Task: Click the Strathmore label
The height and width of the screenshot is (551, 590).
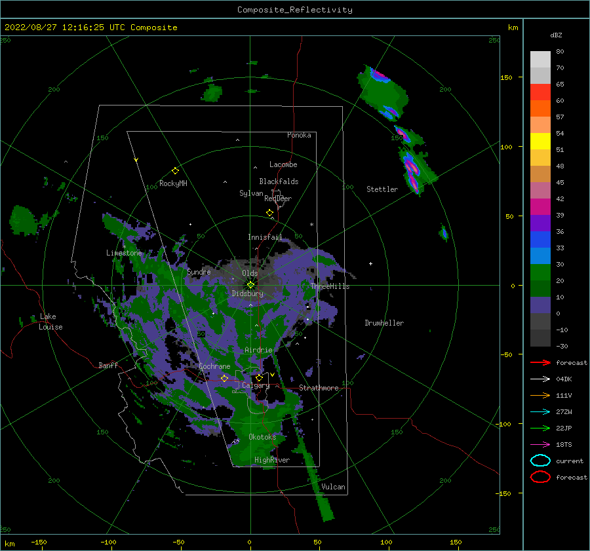Action: 319,388
